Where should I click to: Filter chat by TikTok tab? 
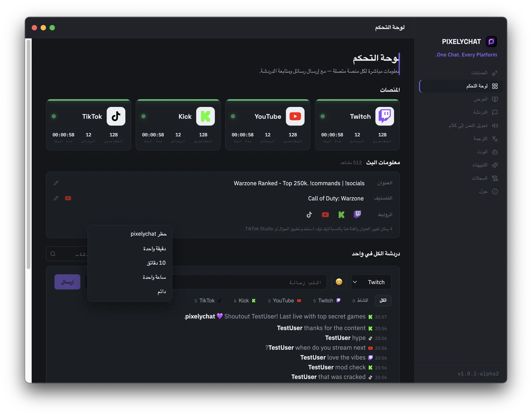(x=208, y=301)
